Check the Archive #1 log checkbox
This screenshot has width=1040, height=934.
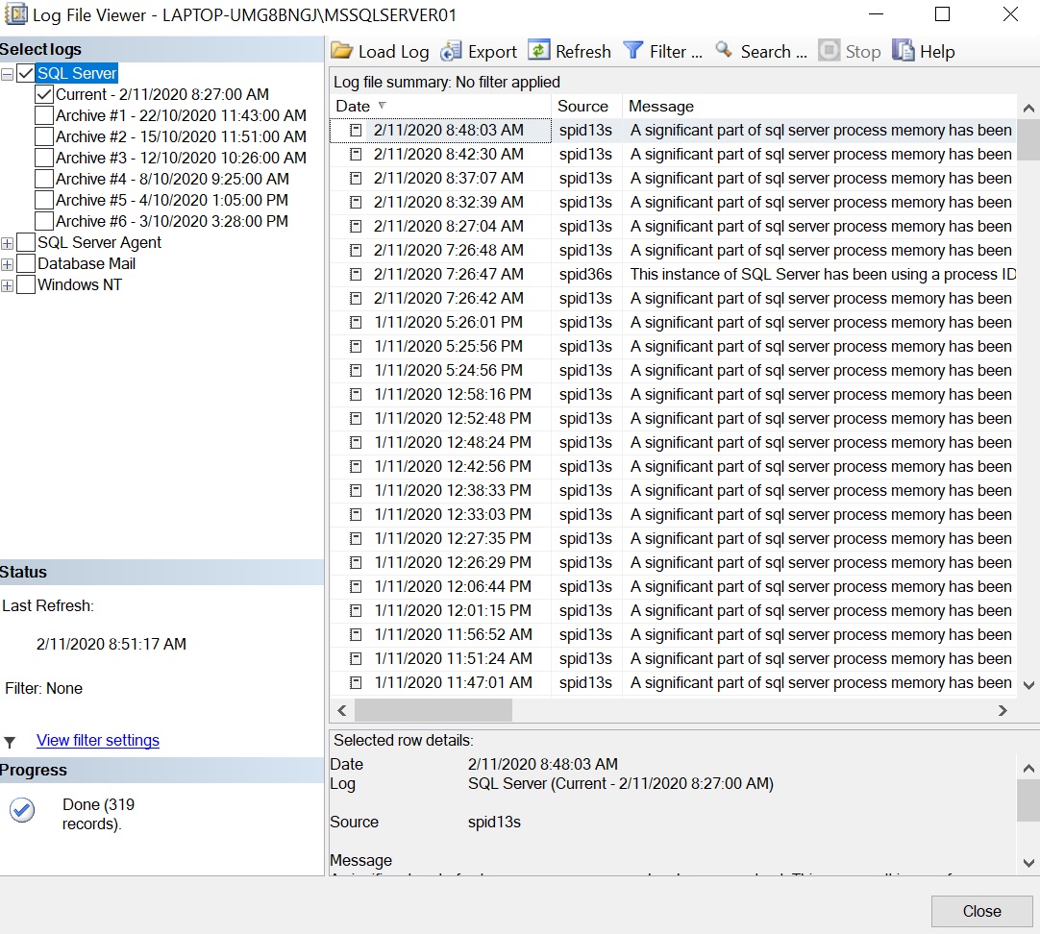click(x=44, y=116)
